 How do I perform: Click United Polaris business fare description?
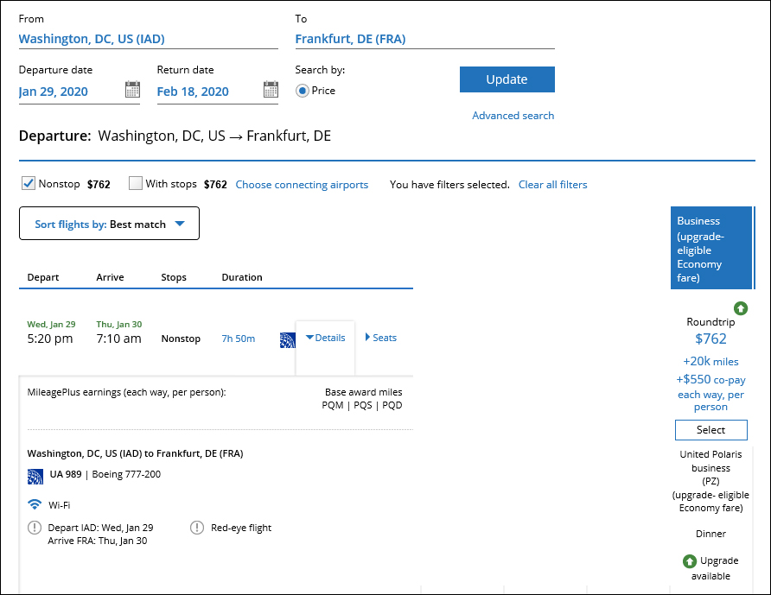[x=710, y=481]
